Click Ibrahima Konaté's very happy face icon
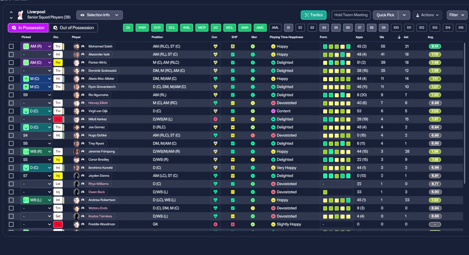This screenshot has width=469, height=255. coord(273,168)
